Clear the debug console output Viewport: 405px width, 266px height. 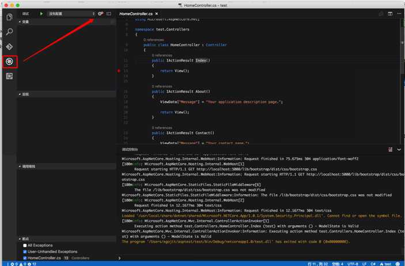[x=391, y=149]
